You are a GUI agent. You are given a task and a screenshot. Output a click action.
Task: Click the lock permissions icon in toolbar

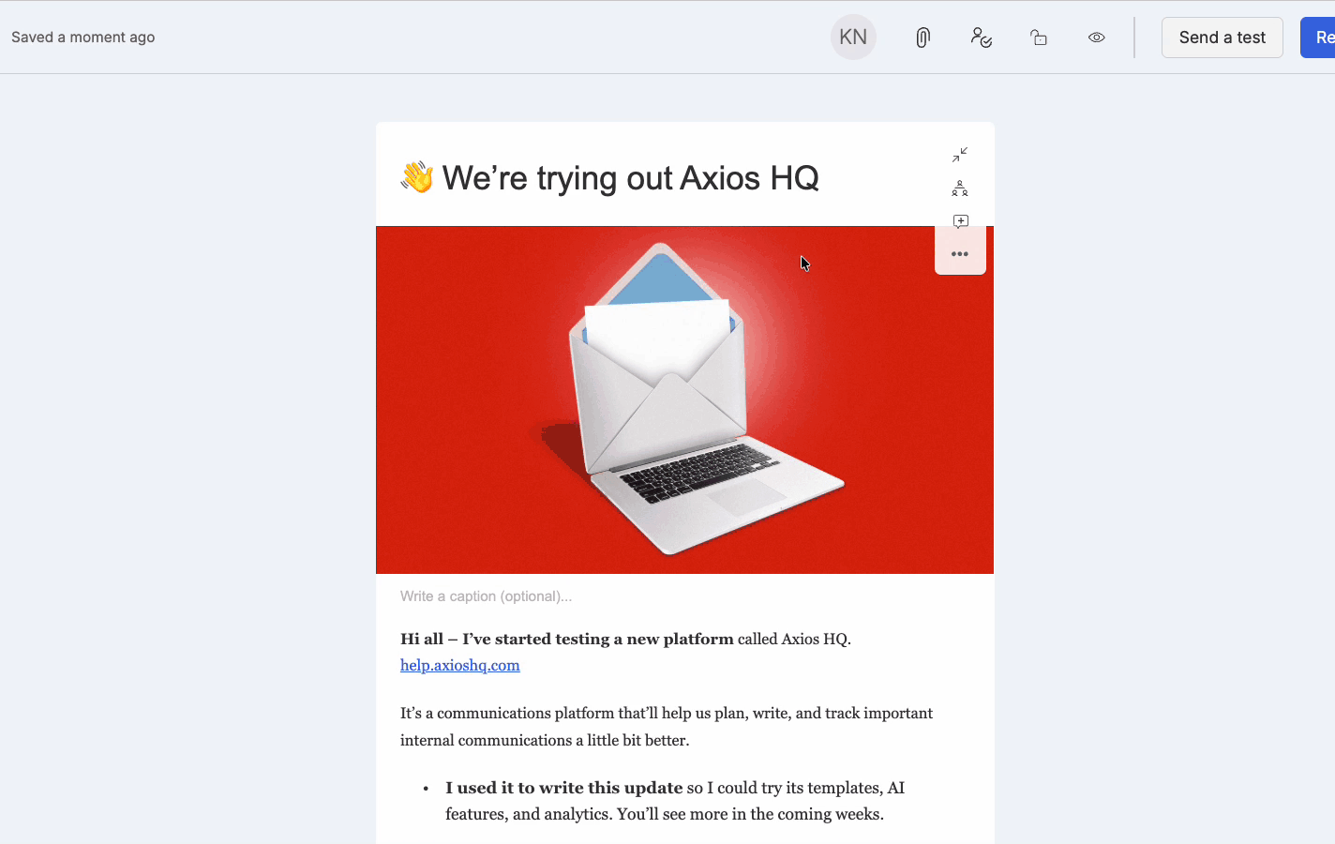(1039, 38)
